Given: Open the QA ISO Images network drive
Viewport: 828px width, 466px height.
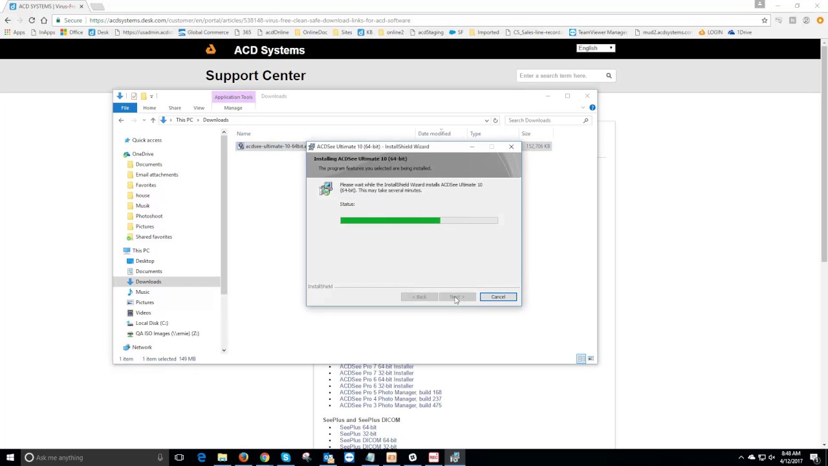Looking at the screenshot, I should (167, 333).
